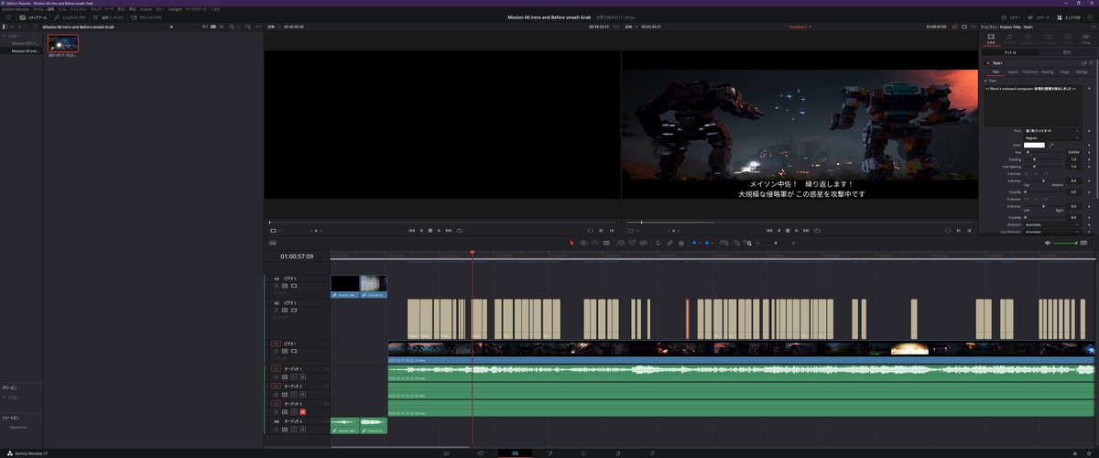Mute timeline audio with speaker icon
Image resolution: width=1099 pixels, height=458 pixels.
tap(1047, 243)
